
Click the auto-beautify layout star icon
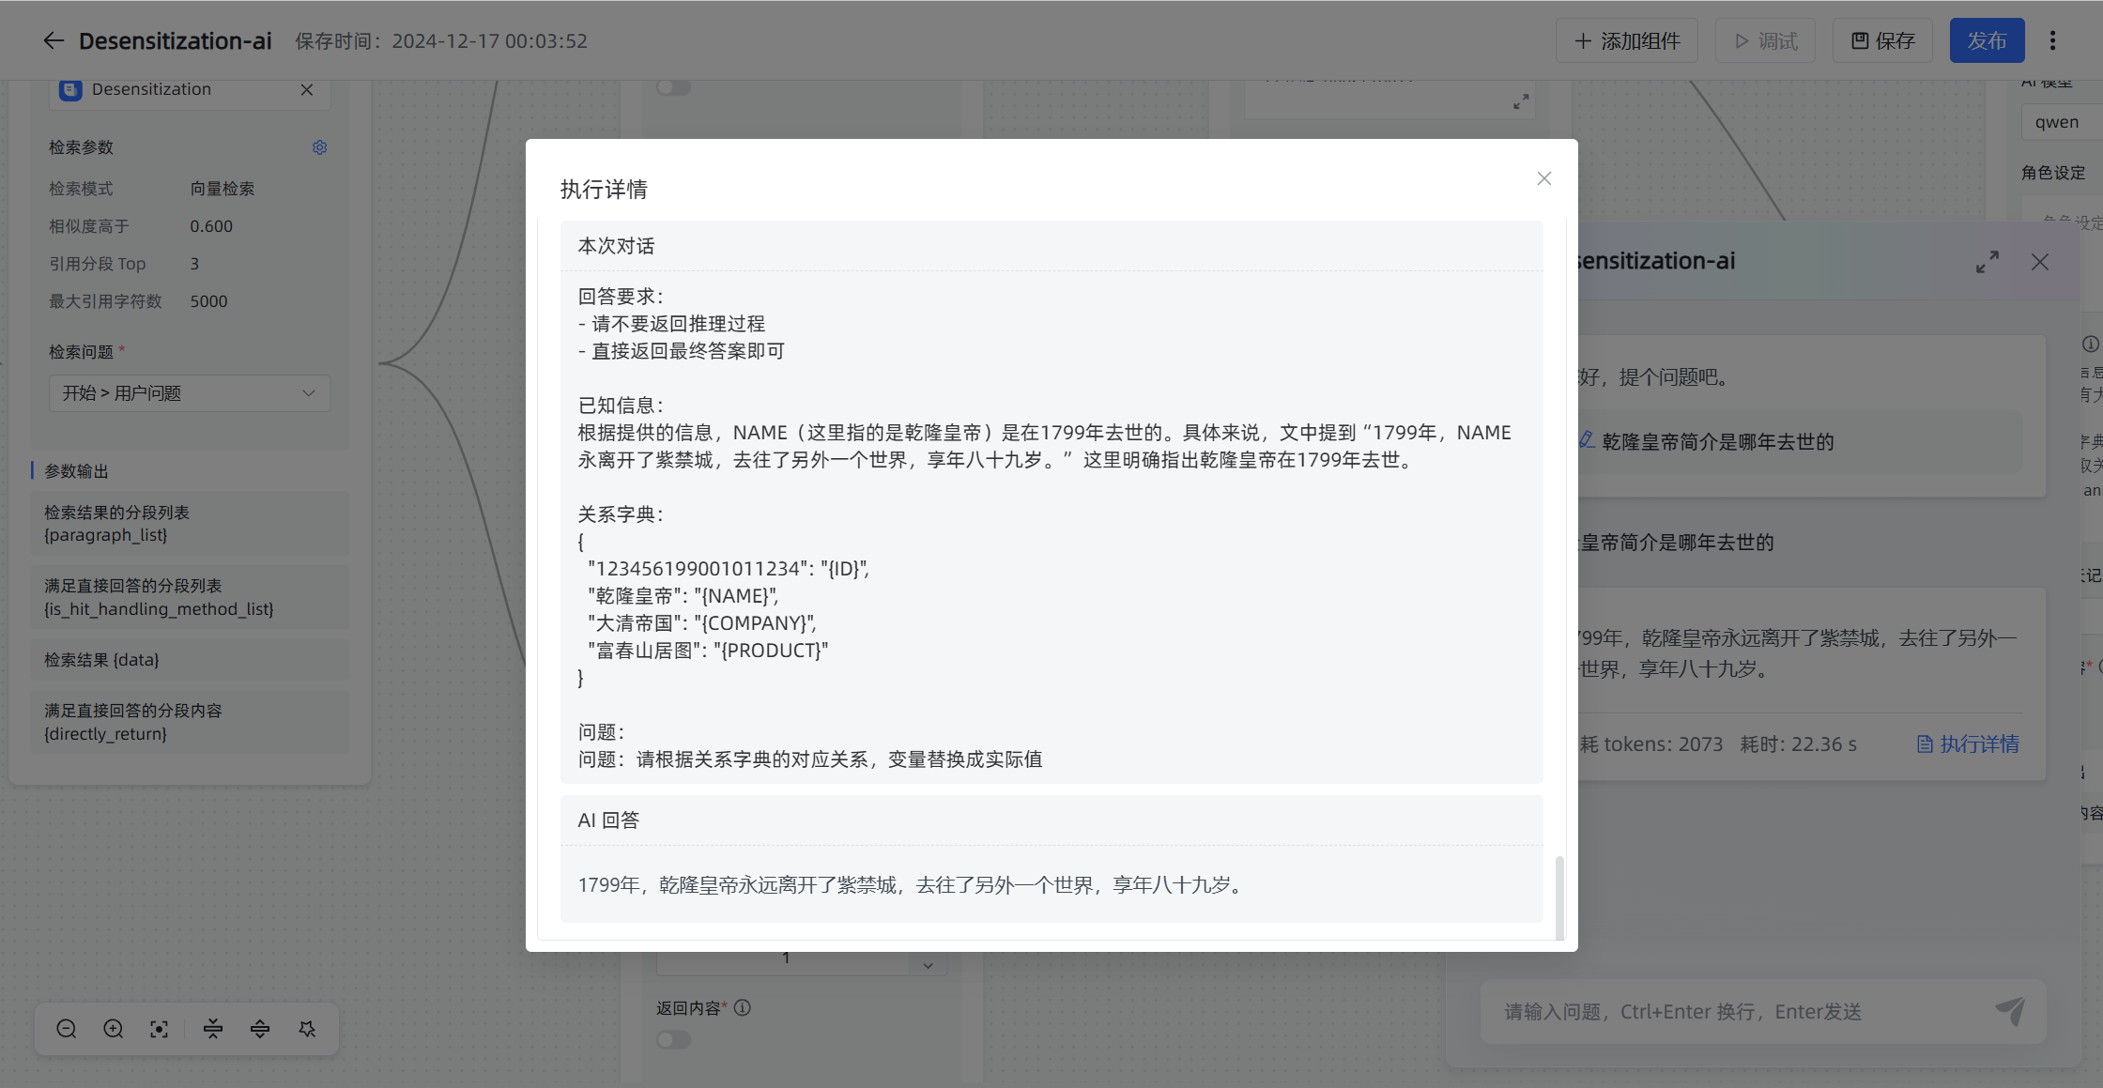pyautogui.click(x=307, y=1028)
